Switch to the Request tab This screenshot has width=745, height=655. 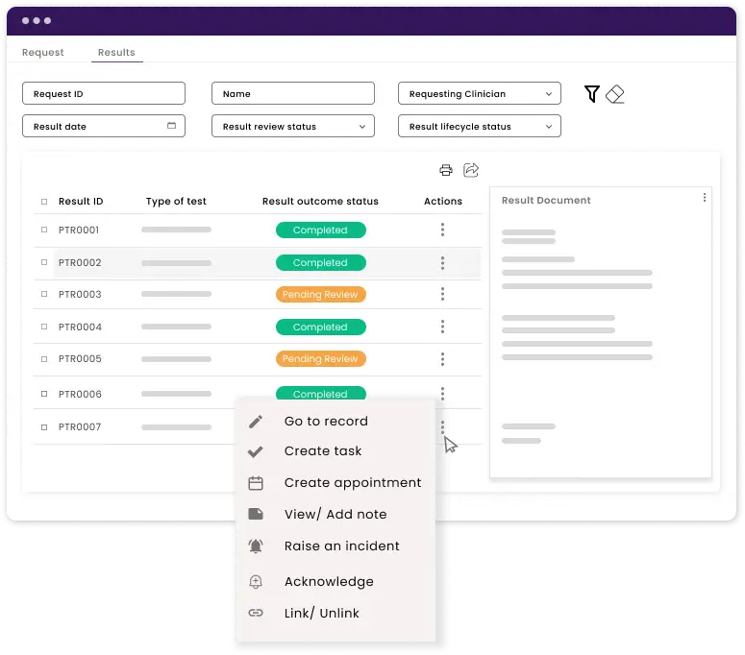coord(43,53)
